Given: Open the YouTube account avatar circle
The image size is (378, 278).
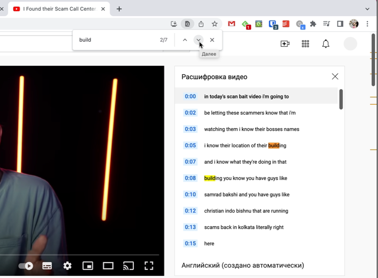Looking at the screenshot, I should click(x=350, y=44).
